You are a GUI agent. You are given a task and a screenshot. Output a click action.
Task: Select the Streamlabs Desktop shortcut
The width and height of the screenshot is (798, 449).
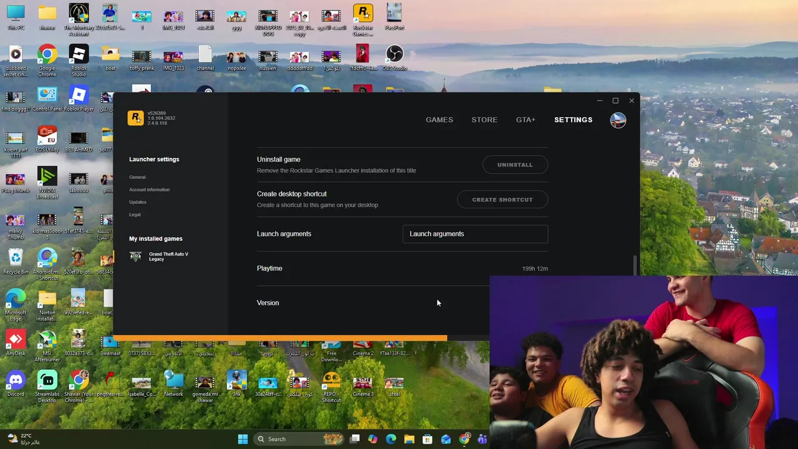(x=47, y=387)
